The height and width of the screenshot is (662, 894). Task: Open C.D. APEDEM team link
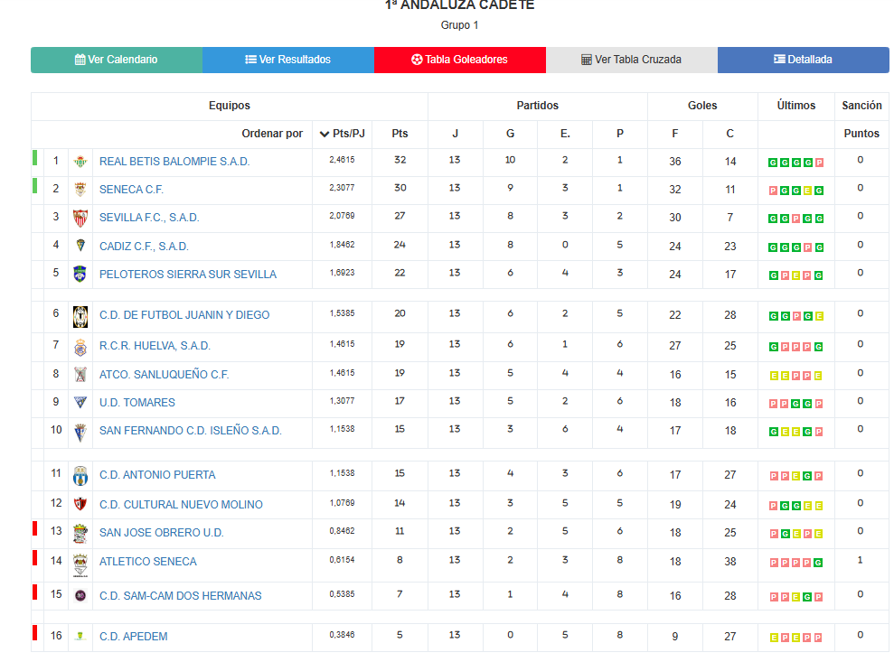(134, 637)
